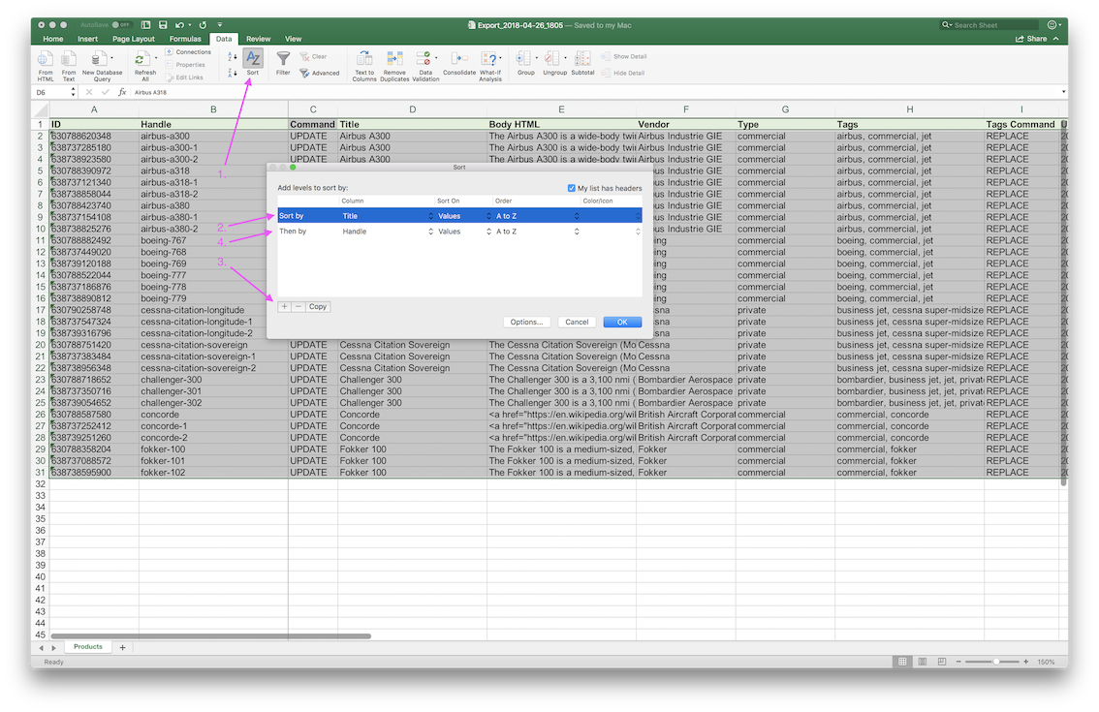This screenshot has width=1099, height=712.
Task: Click the Remove Duplicates icon
Action: [x=394, y=65]
